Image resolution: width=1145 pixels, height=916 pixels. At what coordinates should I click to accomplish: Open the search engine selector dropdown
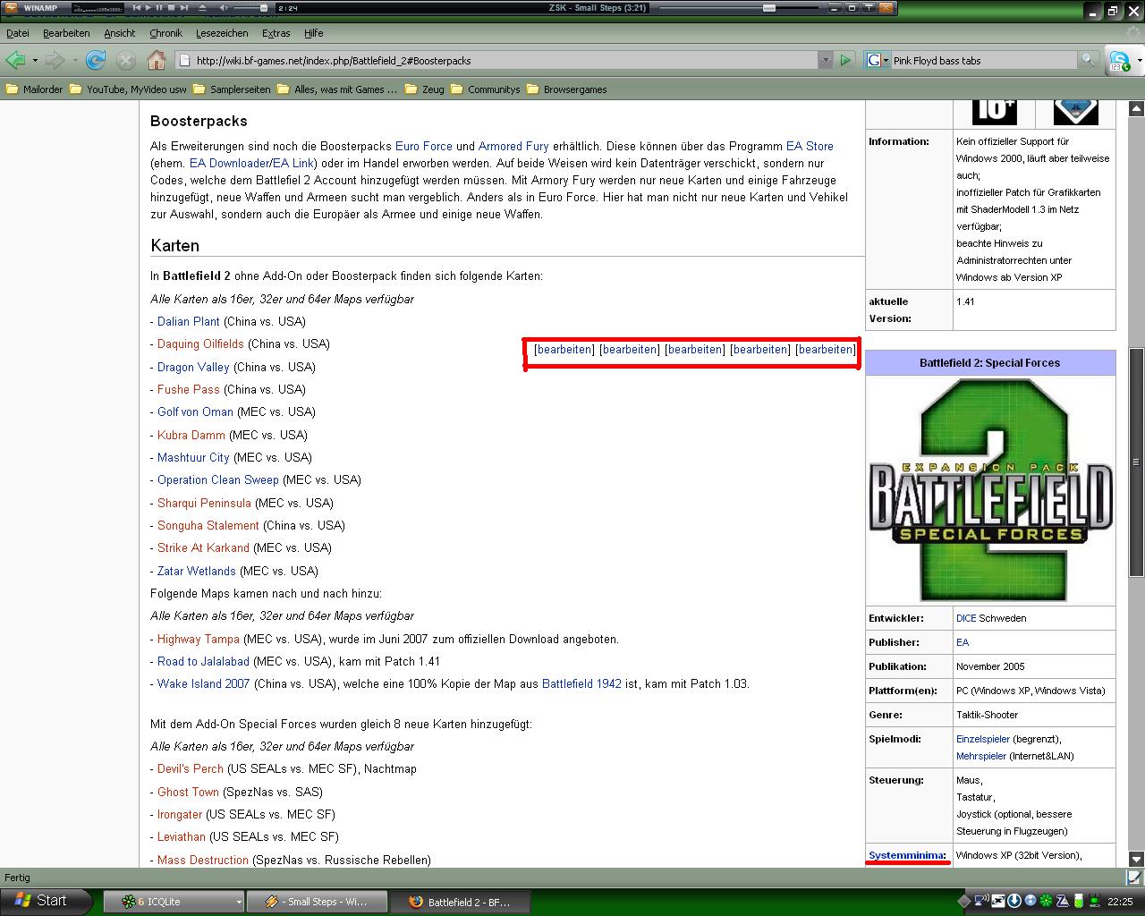(876, 60)
